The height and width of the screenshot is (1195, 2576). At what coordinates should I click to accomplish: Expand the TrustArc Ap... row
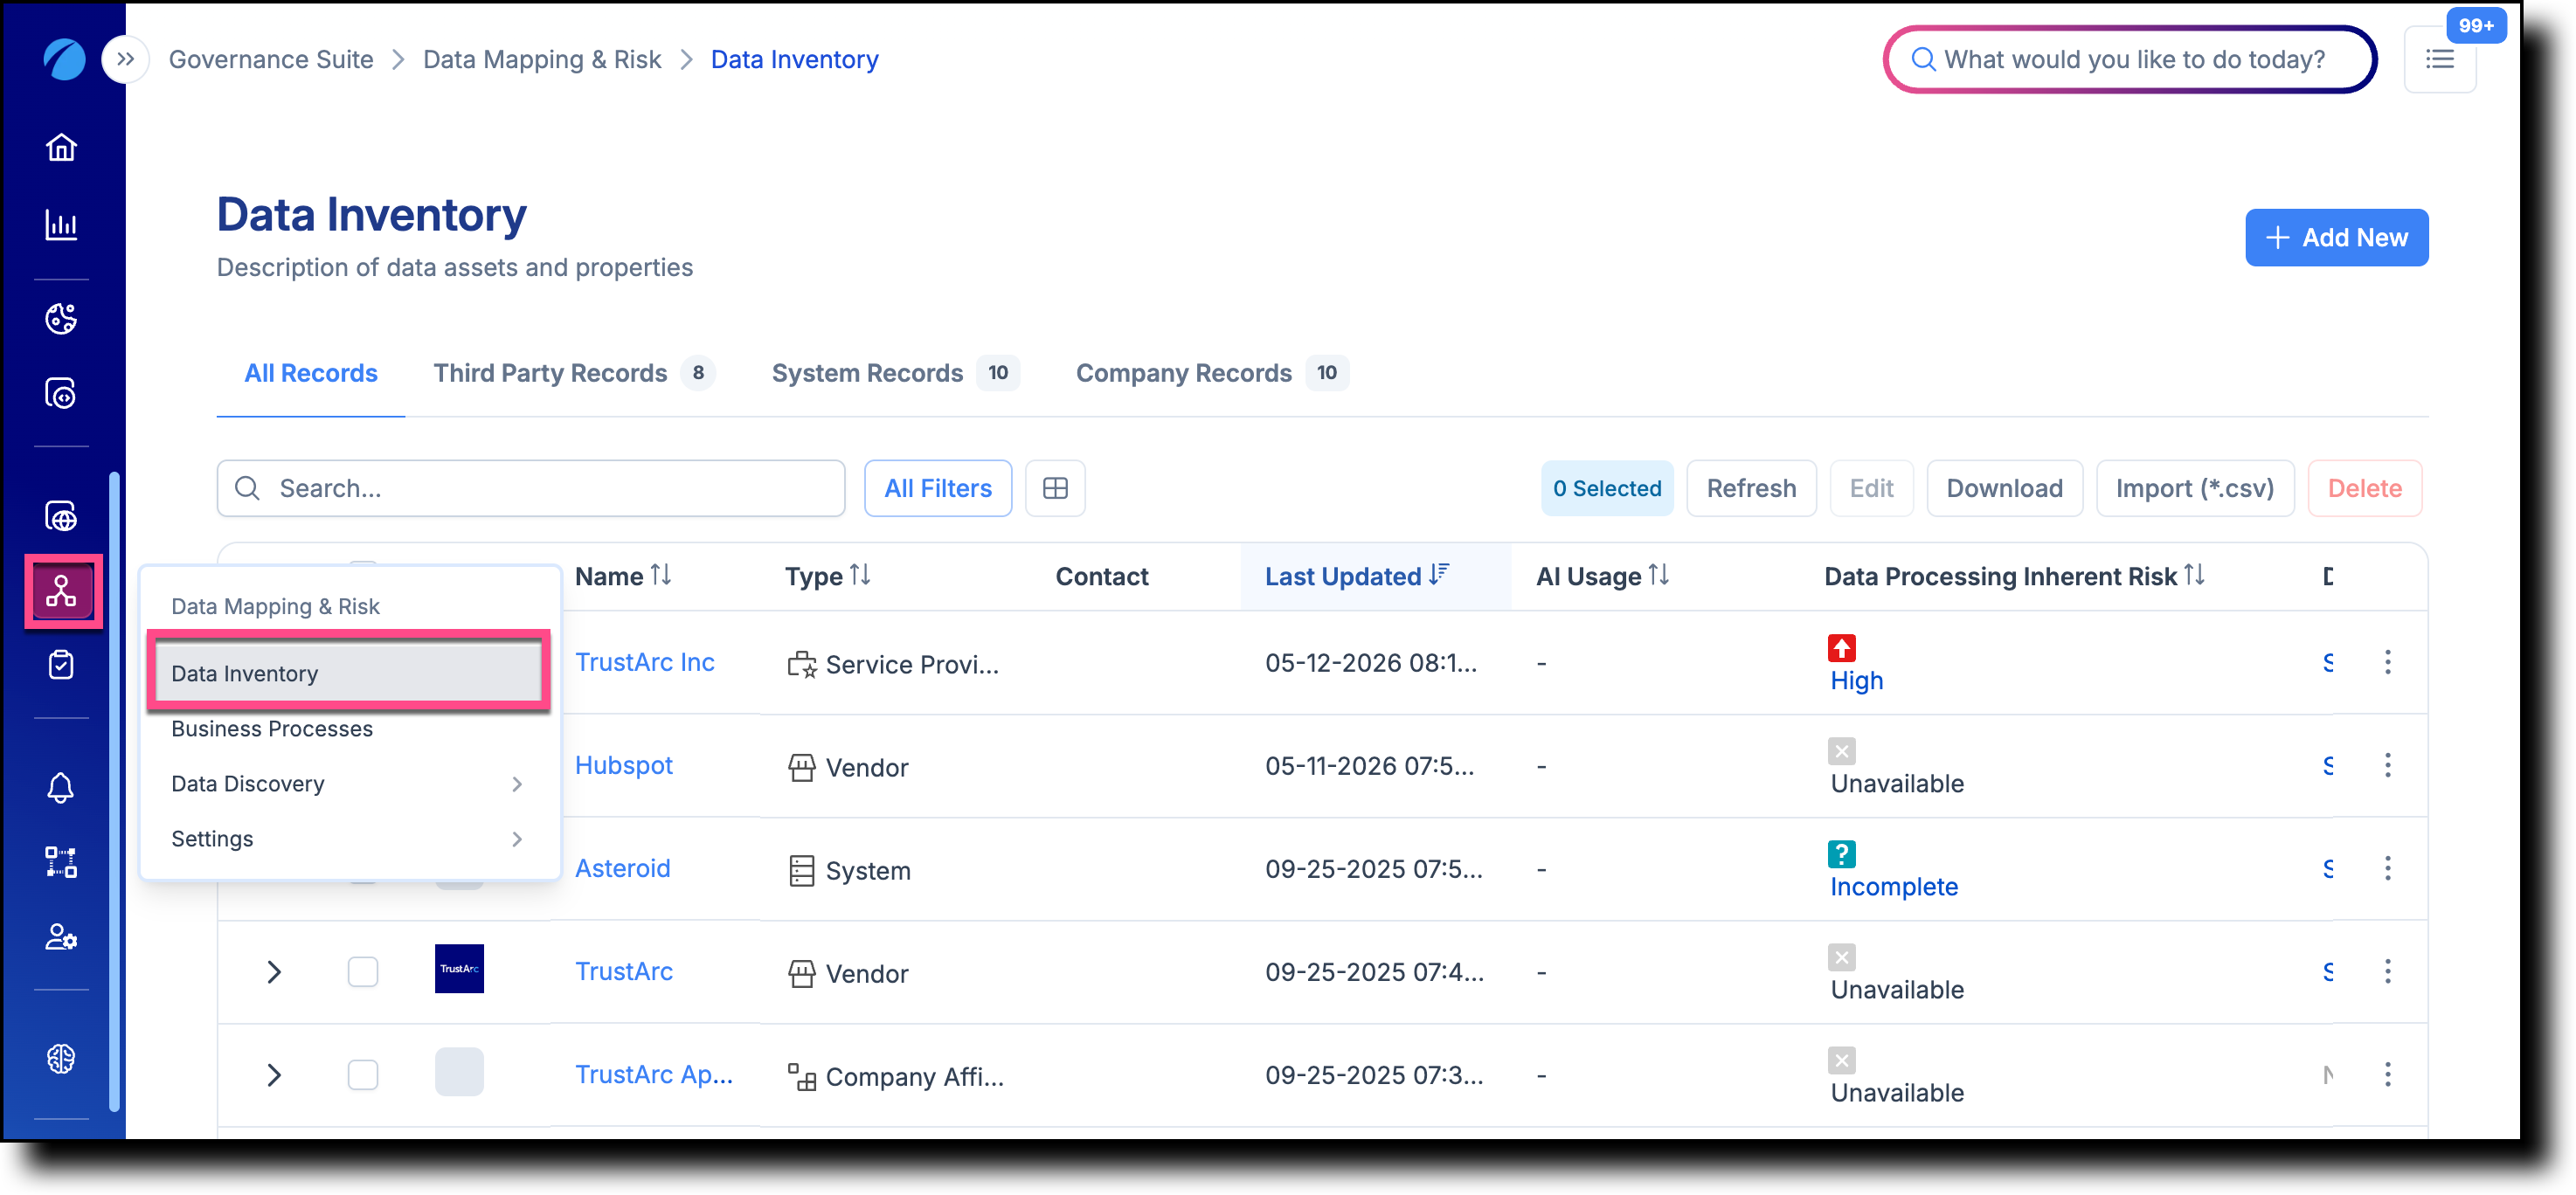click(x=274, y=1074)
